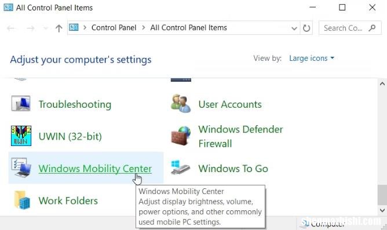Viewport: 387px width, 230px height.
Task: Open the Windows Mobility Center link
Action: (x=95, y=169)
